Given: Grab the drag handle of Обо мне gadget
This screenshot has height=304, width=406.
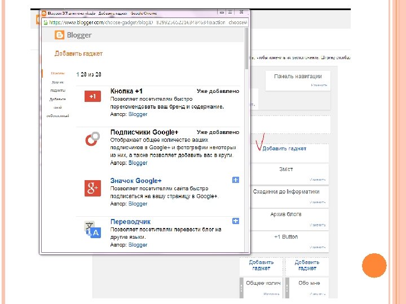Looking at the screenshot, I should [x=287, y=288].
